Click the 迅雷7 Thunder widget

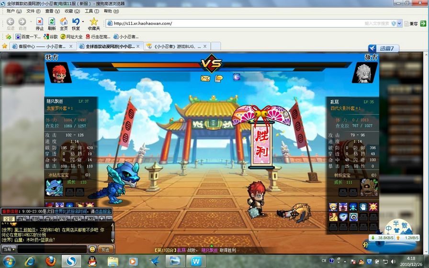click(x=384, y=49)
